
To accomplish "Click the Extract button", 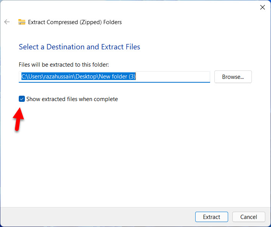I will pyautogui.click(x=211, y=217).
